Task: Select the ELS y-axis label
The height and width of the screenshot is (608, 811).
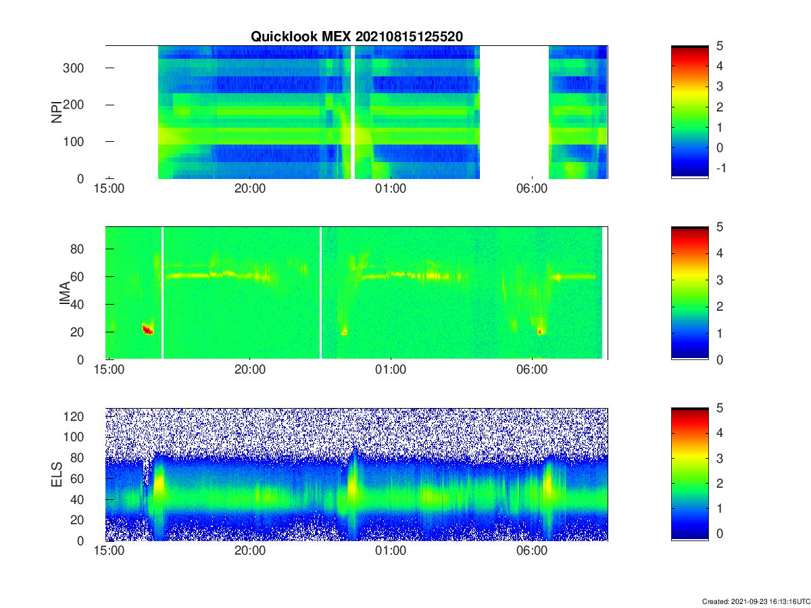Action: click(57, 474)
